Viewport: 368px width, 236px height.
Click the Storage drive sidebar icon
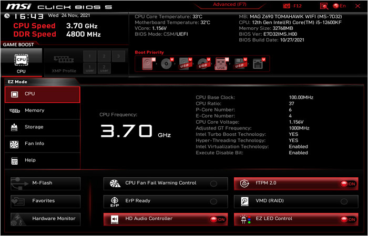(x=14, y=127)
